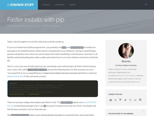The image size is (154, 116).
Task: Open the GitHub icon link
Action: coord(130,100)
